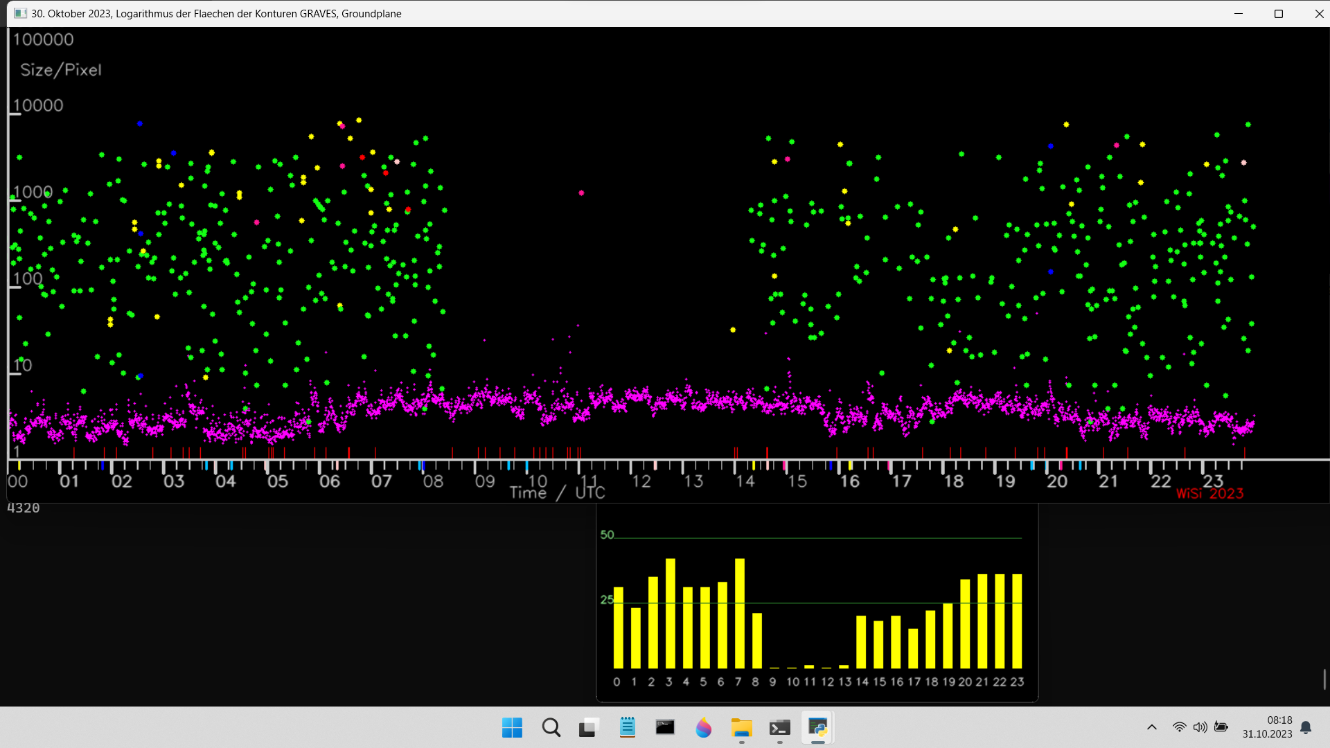Launch the colorful flame-shaped app in taskbar
This screenshot has width=1330, height=748.
click(x=704, y=728)
